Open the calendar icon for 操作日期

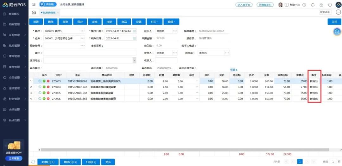pyautogui.click(x=135, y=31)
